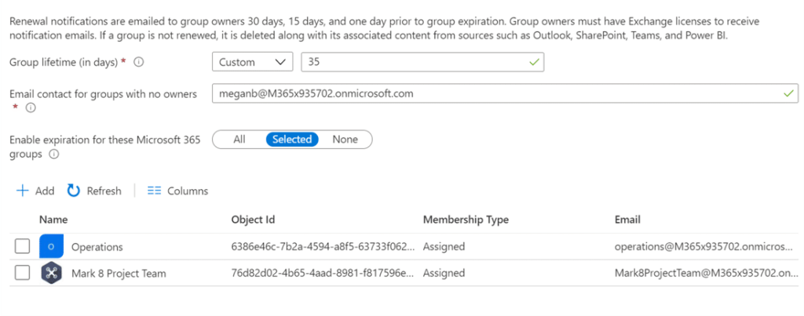The image size is (804, 316).
Task: Click the Operations group avatar icon
Action: (51, 246)
